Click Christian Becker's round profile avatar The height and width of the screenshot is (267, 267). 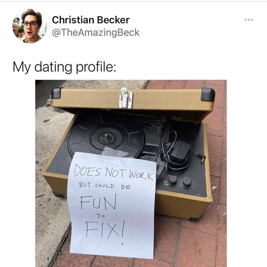click(30, 26)
